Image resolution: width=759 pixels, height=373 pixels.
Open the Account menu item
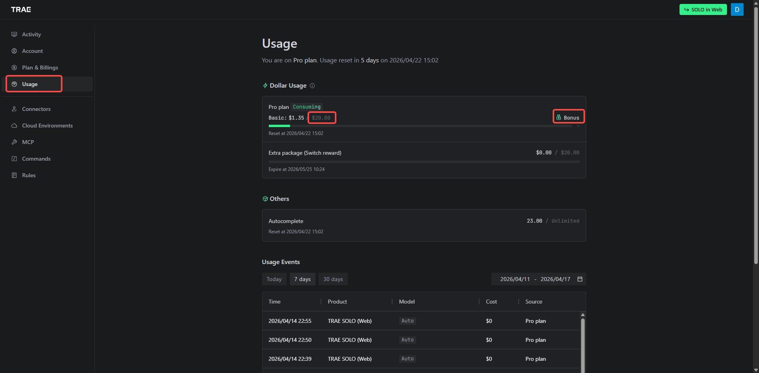point(32,51)
